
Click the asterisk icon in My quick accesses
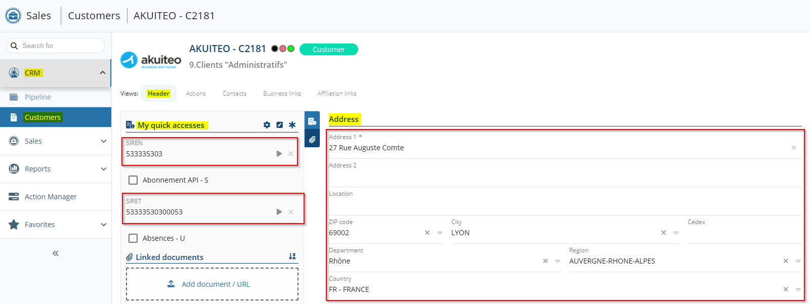tap(292, 125)
